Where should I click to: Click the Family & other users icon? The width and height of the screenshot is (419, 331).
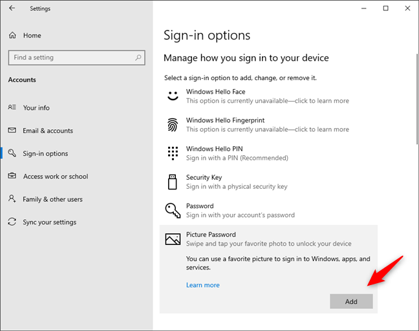(12, 198)
